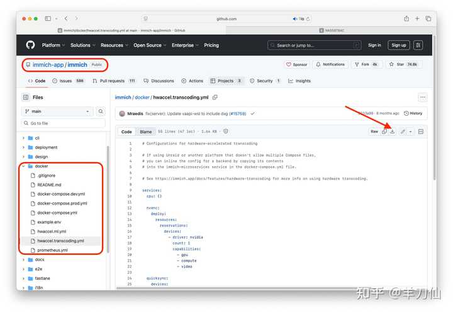The height and width of the screenshot is (312, 453).
Task: Click the Safari share icon
Action: pos(406,18)
